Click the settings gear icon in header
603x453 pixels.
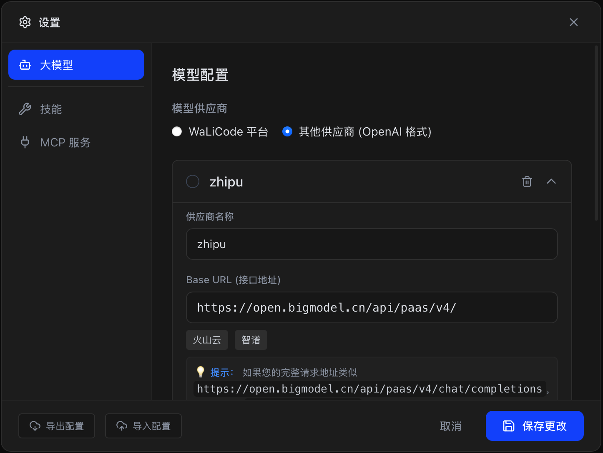pyautogui.click(x=25, y=22)
